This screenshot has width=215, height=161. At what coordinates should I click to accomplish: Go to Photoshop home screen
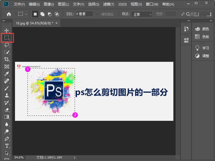[9, 14]
